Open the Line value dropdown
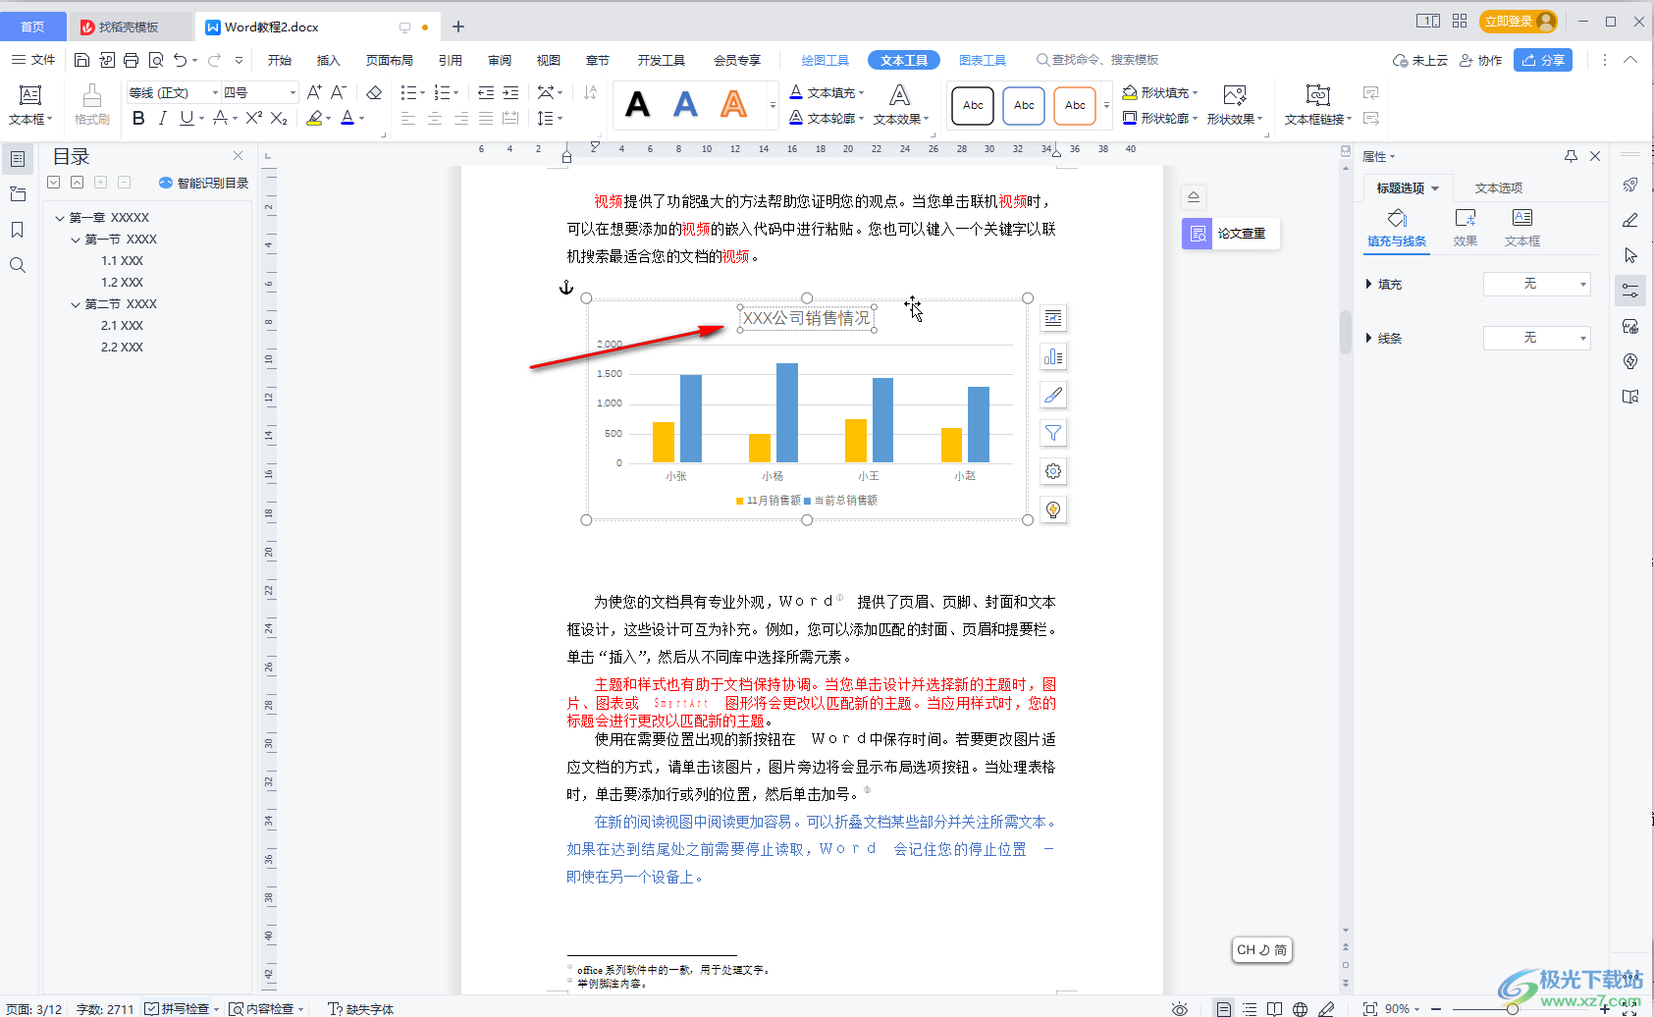The width and height of the screenshot is (1654, 1017). (x=1536, y=338)
